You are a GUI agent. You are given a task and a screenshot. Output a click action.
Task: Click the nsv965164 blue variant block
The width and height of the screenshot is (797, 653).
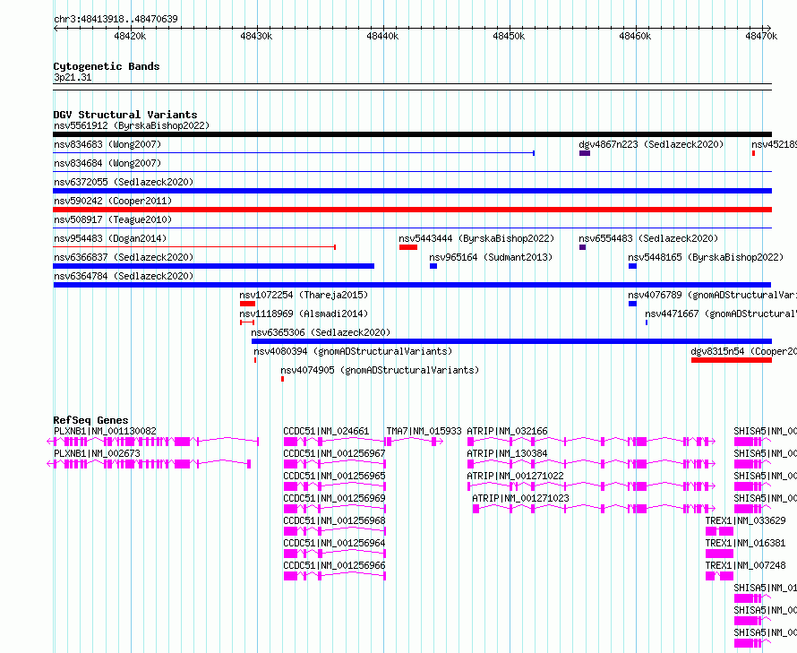[x=433, y=266]
